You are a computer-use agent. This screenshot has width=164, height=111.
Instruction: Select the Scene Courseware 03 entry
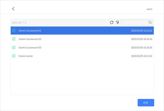(82, 47)
